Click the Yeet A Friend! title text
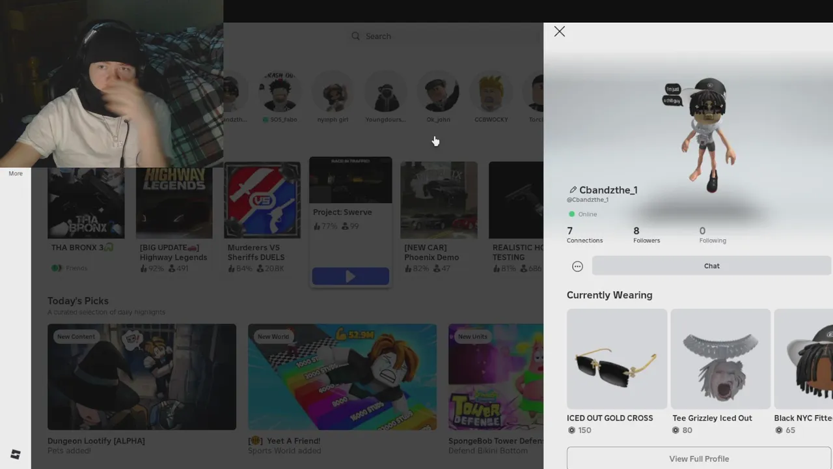Viewport: 833px width, 469px height. 284,441
